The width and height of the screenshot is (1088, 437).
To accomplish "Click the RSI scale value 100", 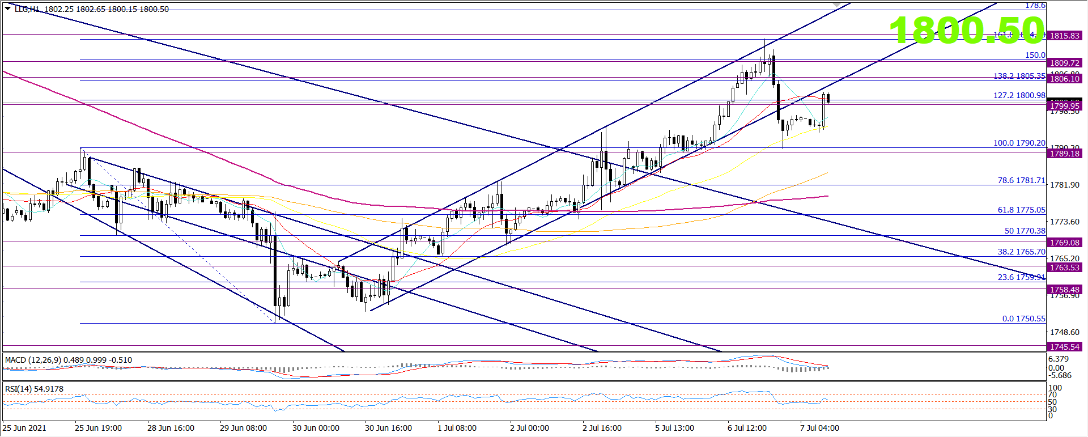I will [1055, 388].
